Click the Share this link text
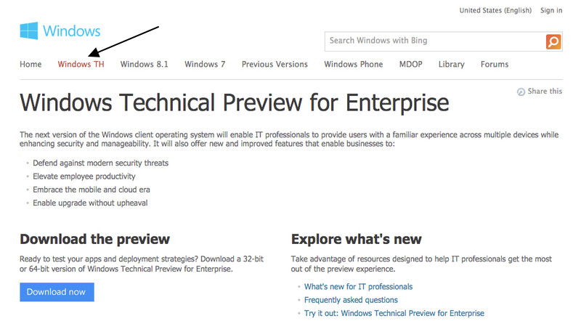 coord(545,92)
